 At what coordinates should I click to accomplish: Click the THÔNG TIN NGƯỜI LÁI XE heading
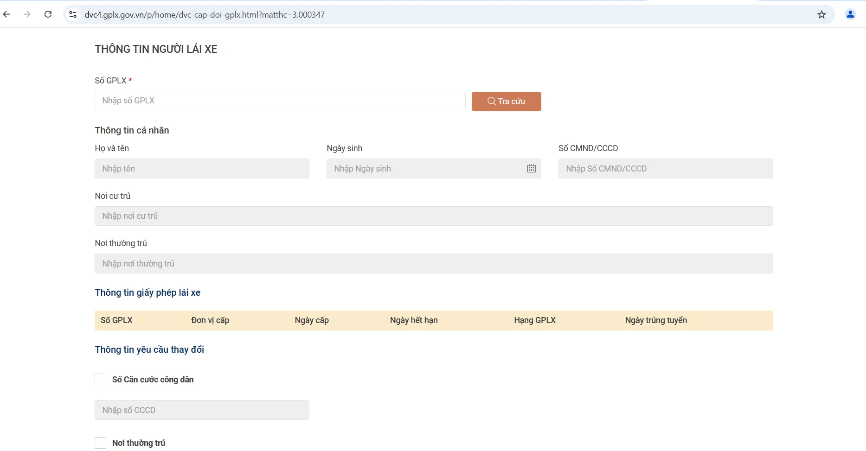(x=156, y=49)
